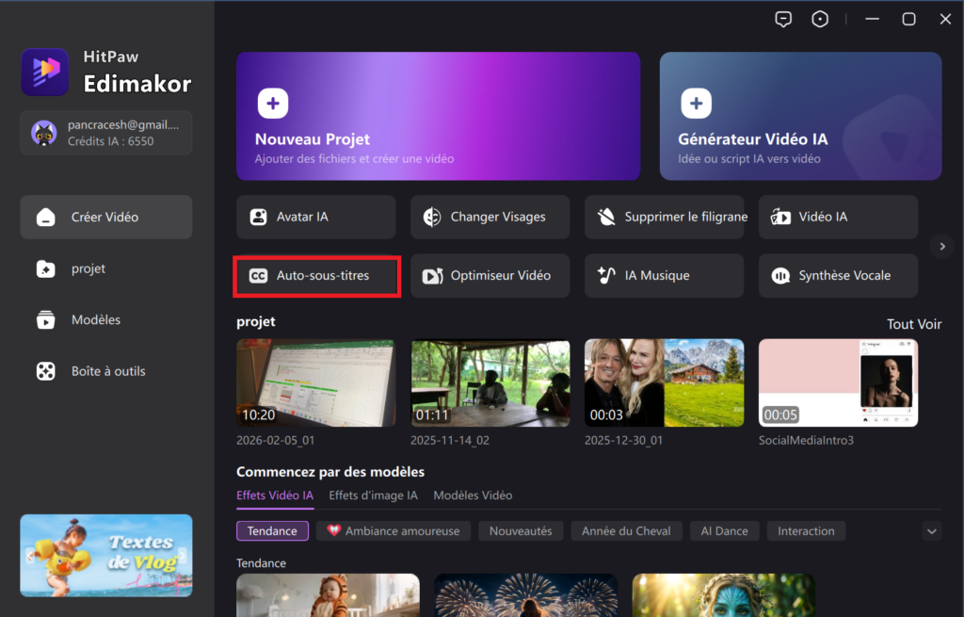The width and height of the screenshot is (964, 617).
Task: Open the IA Musique tool
Action: (664, 276)
